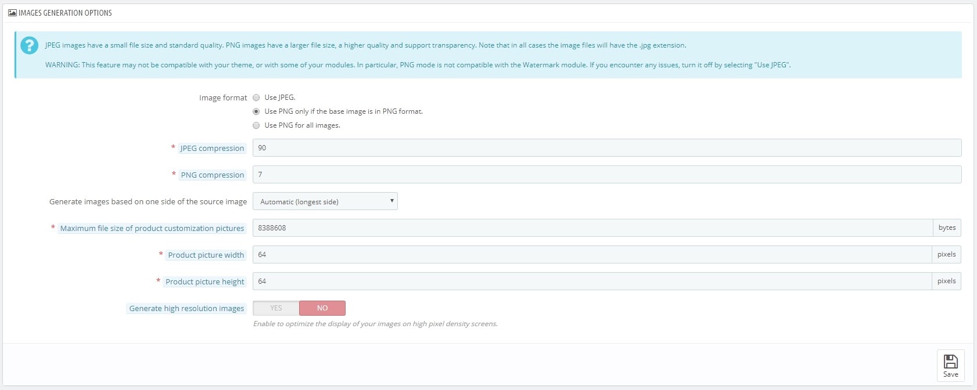Screen dimensions: 977x390
Task: Select the "Use JPEG." radio option
Action: pyautogui.click(x=256, y=98)
